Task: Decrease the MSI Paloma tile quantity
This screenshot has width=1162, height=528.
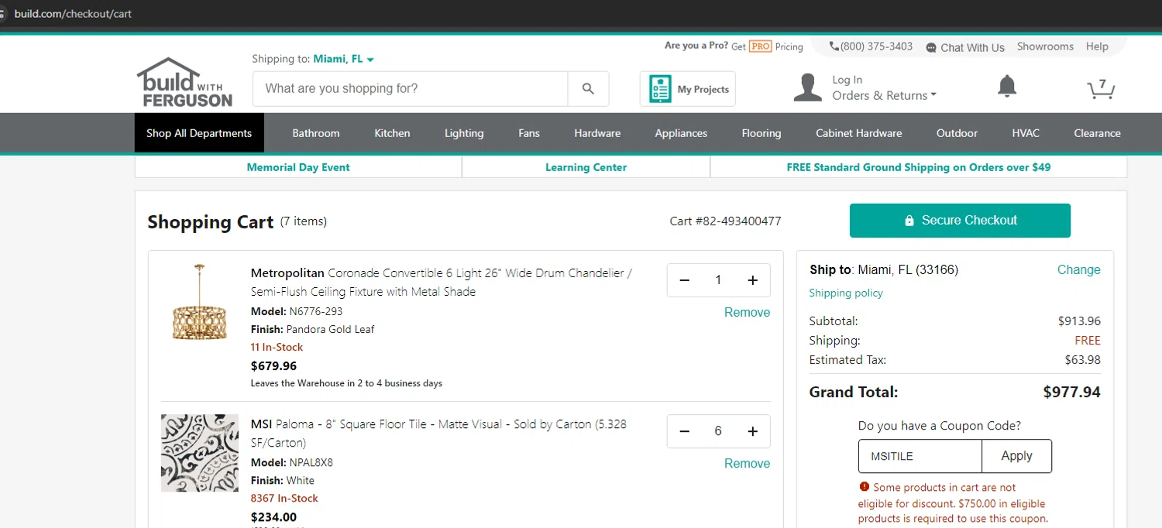Action: click(x=684, y=431)
